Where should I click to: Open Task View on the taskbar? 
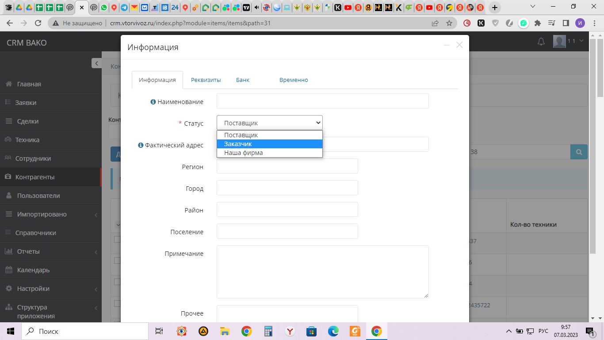pos(159,331)
